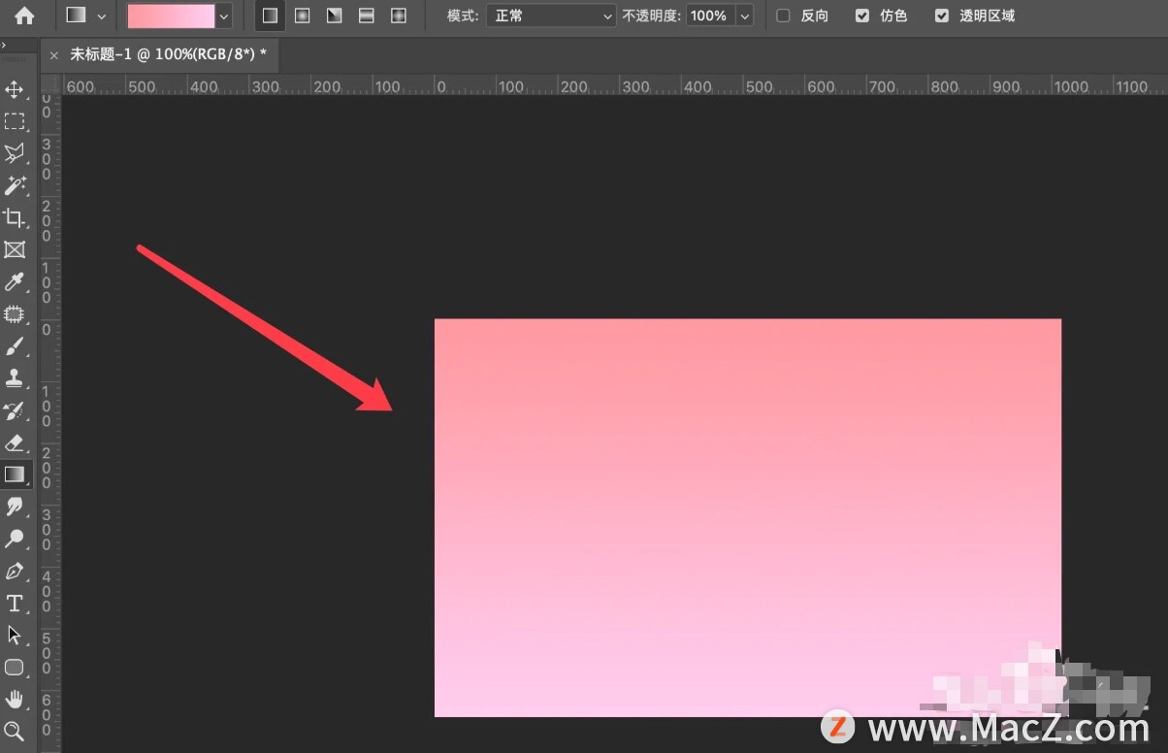Select the Path Selection tool
Image resolution: width=1168 pixels, height=753 pixels.
(x=15, y=635)
